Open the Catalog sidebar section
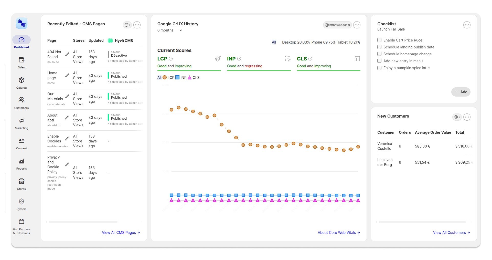The width and height of the screenshot is (492, 260). (22, 83)
